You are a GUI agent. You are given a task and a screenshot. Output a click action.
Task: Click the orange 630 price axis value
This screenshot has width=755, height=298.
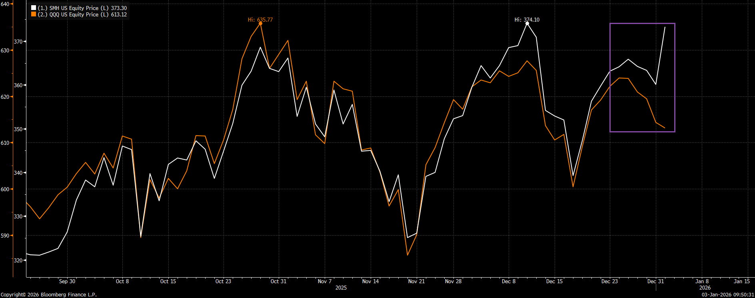coord(5,51)
